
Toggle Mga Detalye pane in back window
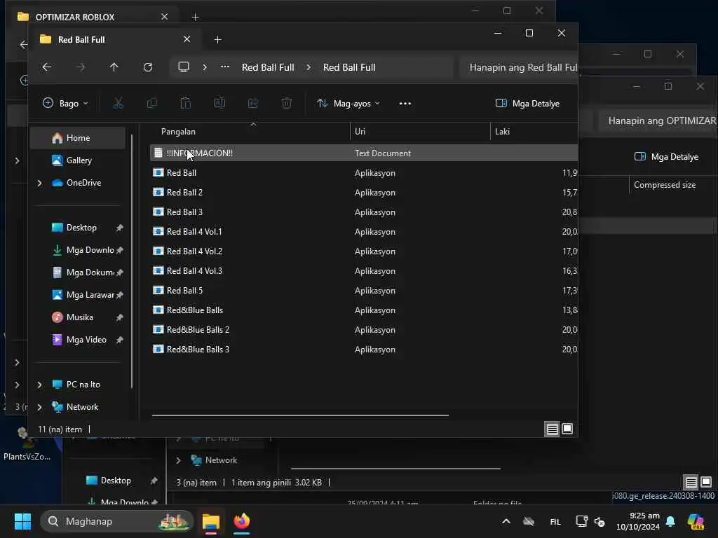click(666, 156)
